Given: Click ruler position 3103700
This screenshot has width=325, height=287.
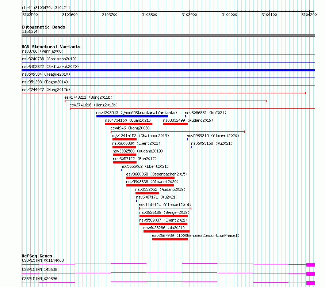Looking at the screenshot, I should pyautogui.click(x=110, y=15).
